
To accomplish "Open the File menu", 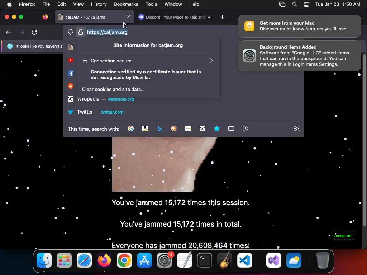I will click(x=46, y=4).
